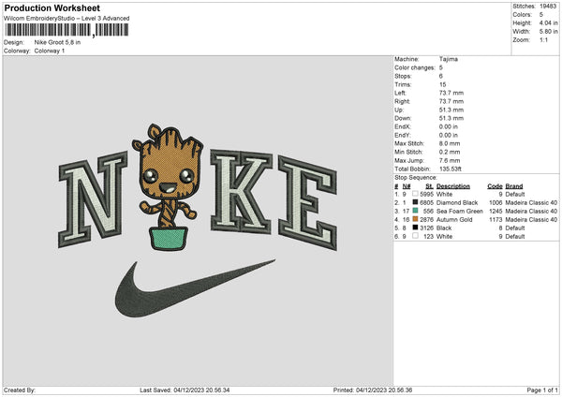
Task: Click the 'Description' column header
Action: 453,186
